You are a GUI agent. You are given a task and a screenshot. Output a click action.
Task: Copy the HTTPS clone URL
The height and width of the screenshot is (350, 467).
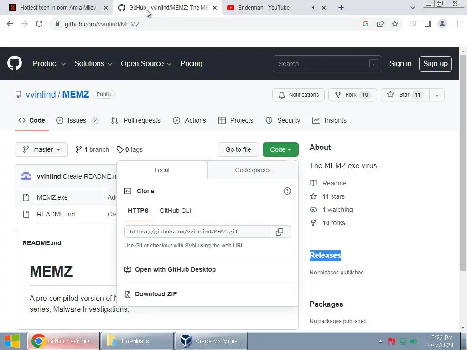tap(280, 232)
